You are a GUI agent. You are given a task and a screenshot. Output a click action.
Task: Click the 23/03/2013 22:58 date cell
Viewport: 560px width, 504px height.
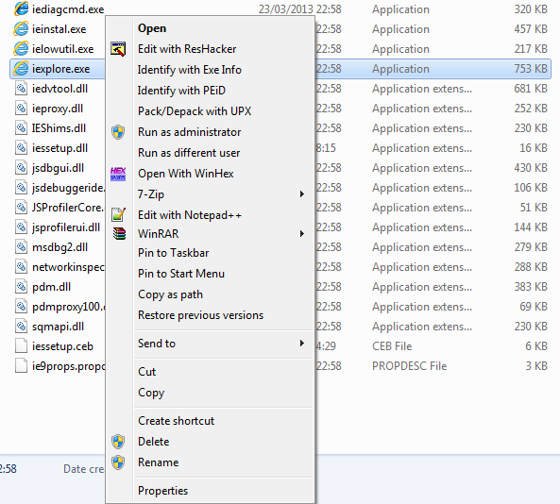(300, 9)
